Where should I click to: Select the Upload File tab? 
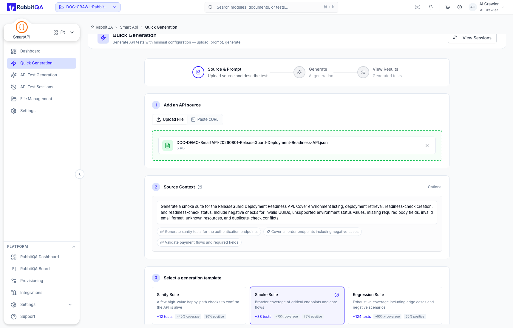[x=170, y=120]
